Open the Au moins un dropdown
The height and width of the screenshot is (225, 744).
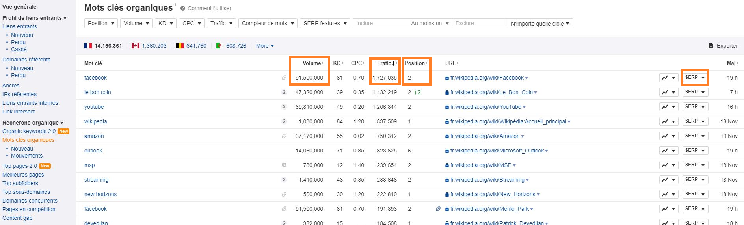coord(430,23)
